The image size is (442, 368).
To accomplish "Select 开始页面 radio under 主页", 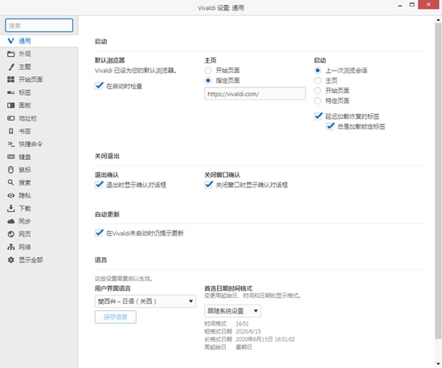I will tap(208, 70).
